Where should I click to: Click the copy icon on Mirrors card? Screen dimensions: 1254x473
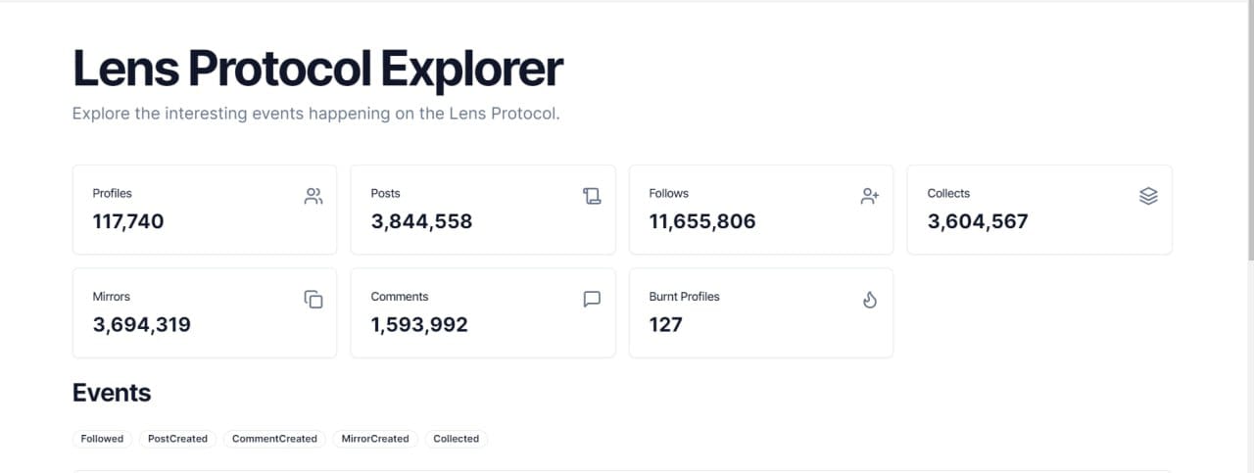pyautogui.click(x=313, y=299)
